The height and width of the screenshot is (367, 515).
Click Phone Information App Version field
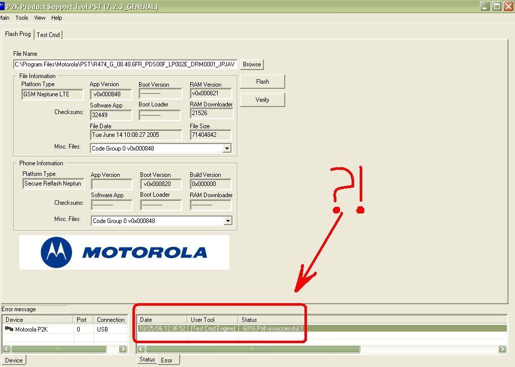[112, 184]
